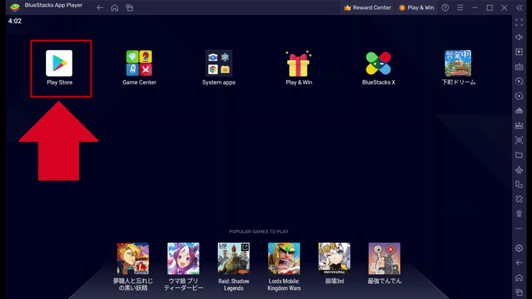The height and width of the screenshot is (299, 532).
Task: Open keyboard controls icon in sidebar
Action: coord(519,67)
